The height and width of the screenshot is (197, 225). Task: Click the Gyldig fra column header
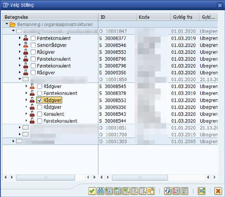pos(185,17)
